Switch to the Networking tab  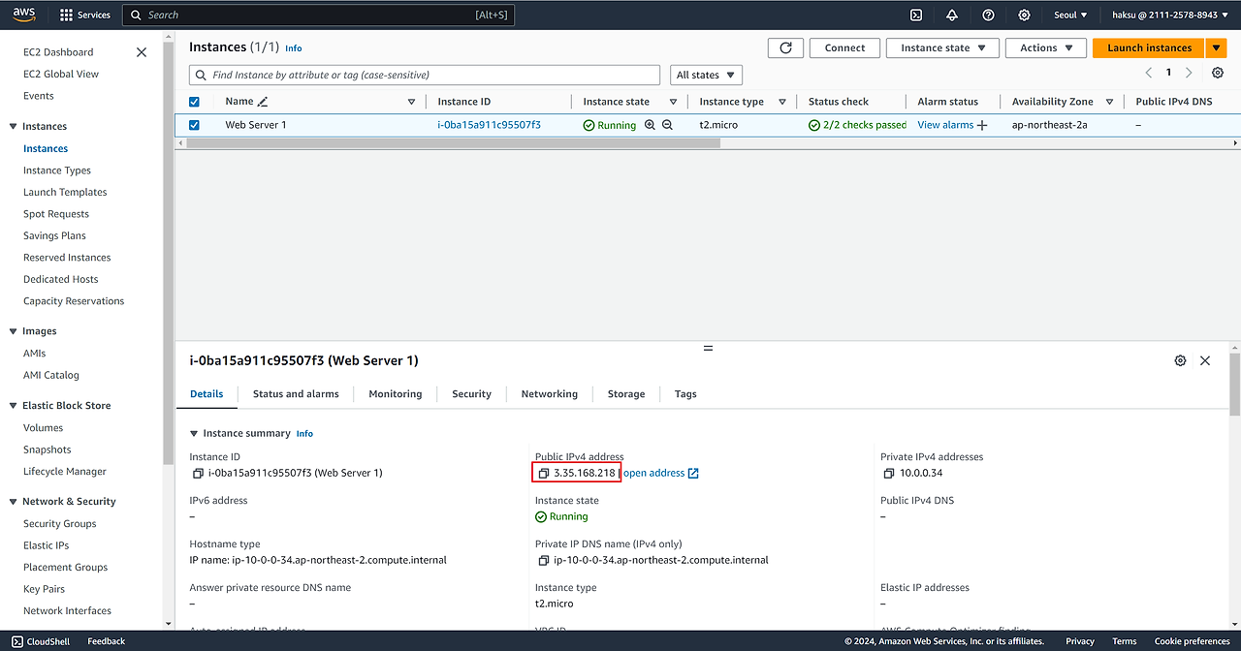(549, 394)
